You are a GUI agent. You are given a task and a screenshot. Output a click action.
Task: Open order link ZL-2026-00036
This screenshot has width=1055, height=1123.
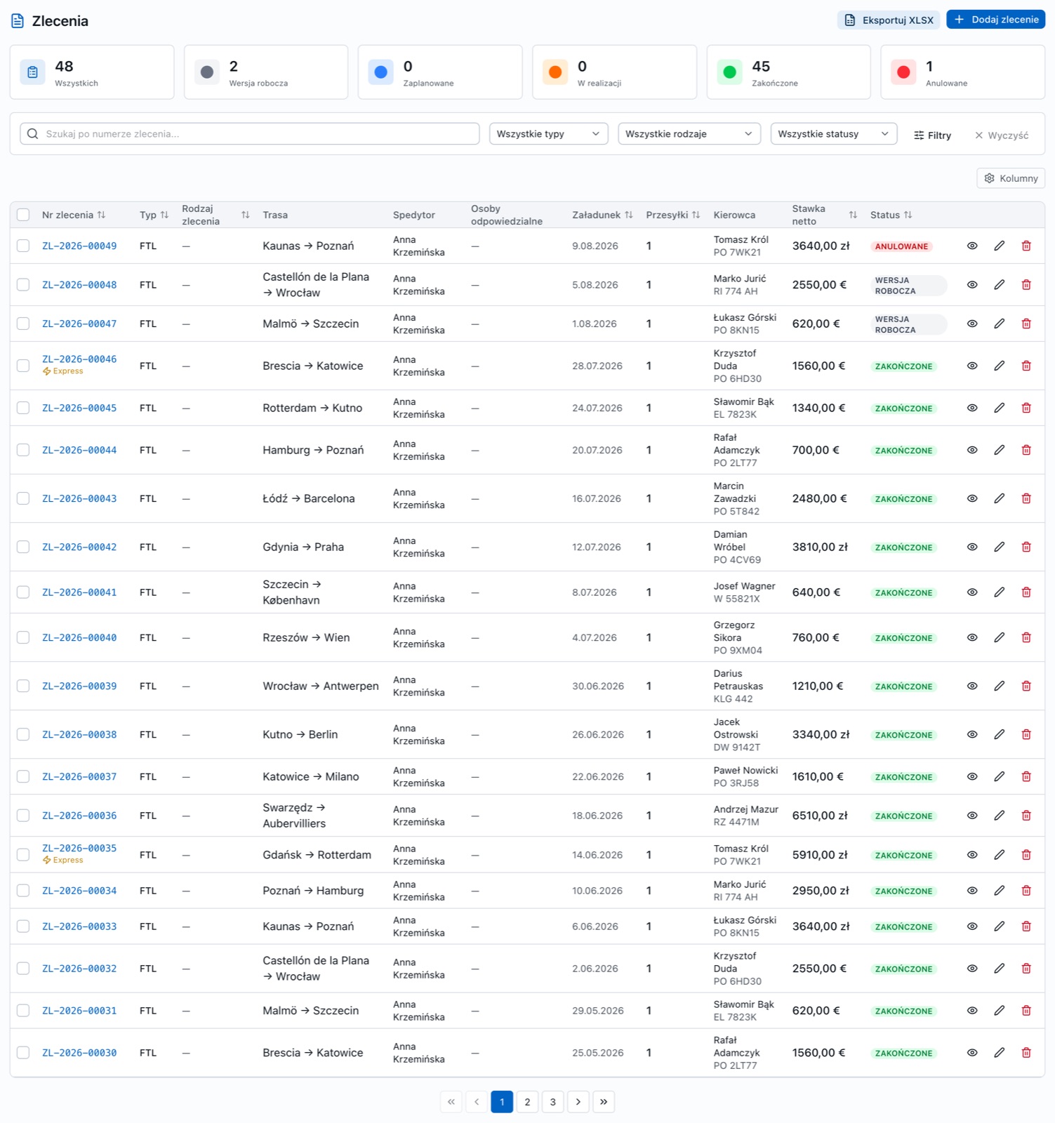(x=79, y=816)
